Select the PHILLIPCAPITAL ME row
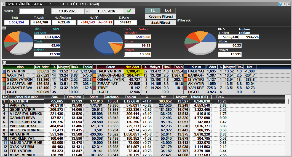 coord(143,122)
